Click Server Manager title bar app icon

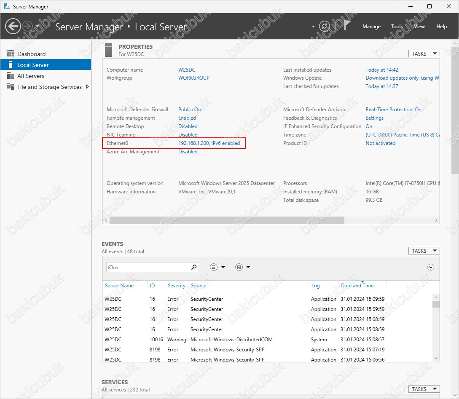(7, 6)
